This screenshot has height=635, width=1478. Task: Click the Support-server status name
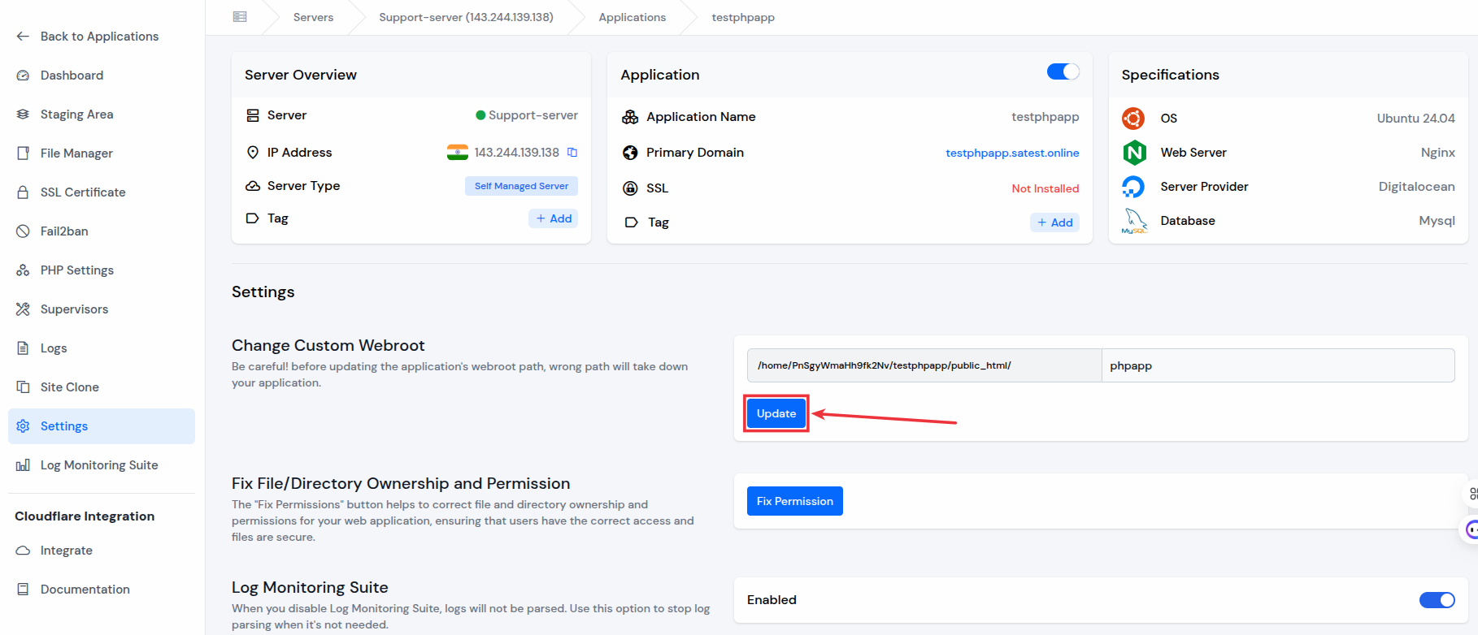click(533, 115)
